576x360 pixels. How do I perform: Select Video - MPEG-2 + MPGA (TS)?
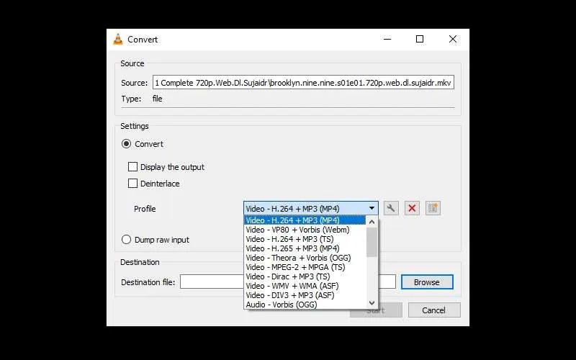point(305,267)
